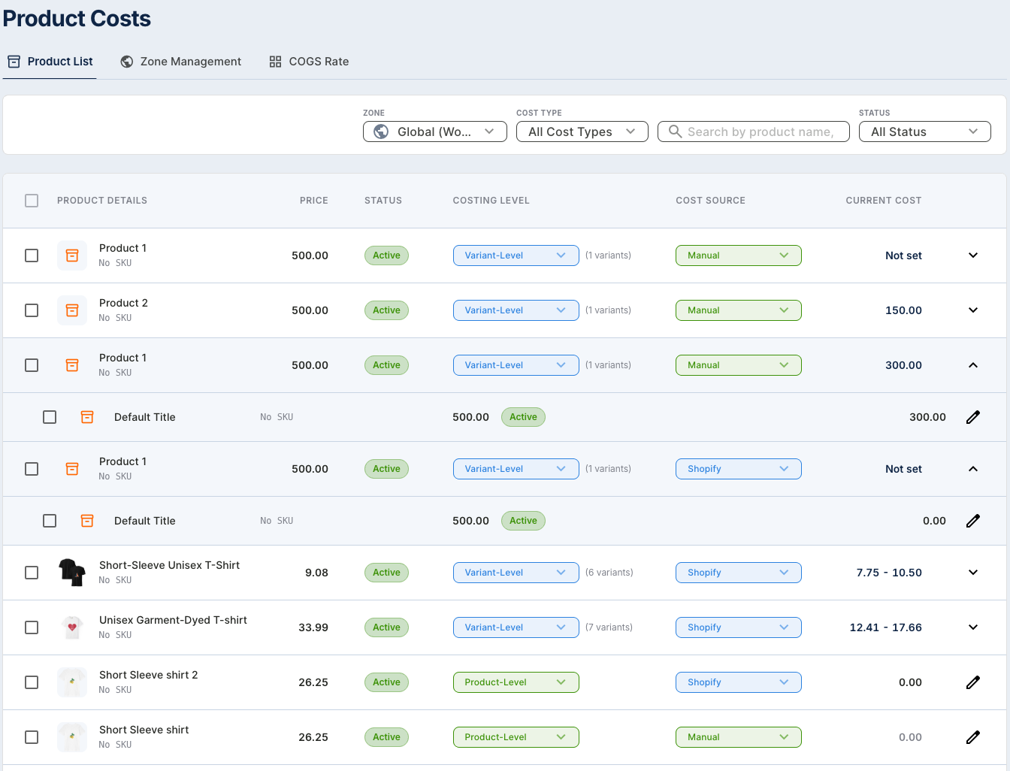
Task: Click box icon of Default Title costing 300.00
Action: 87,417
